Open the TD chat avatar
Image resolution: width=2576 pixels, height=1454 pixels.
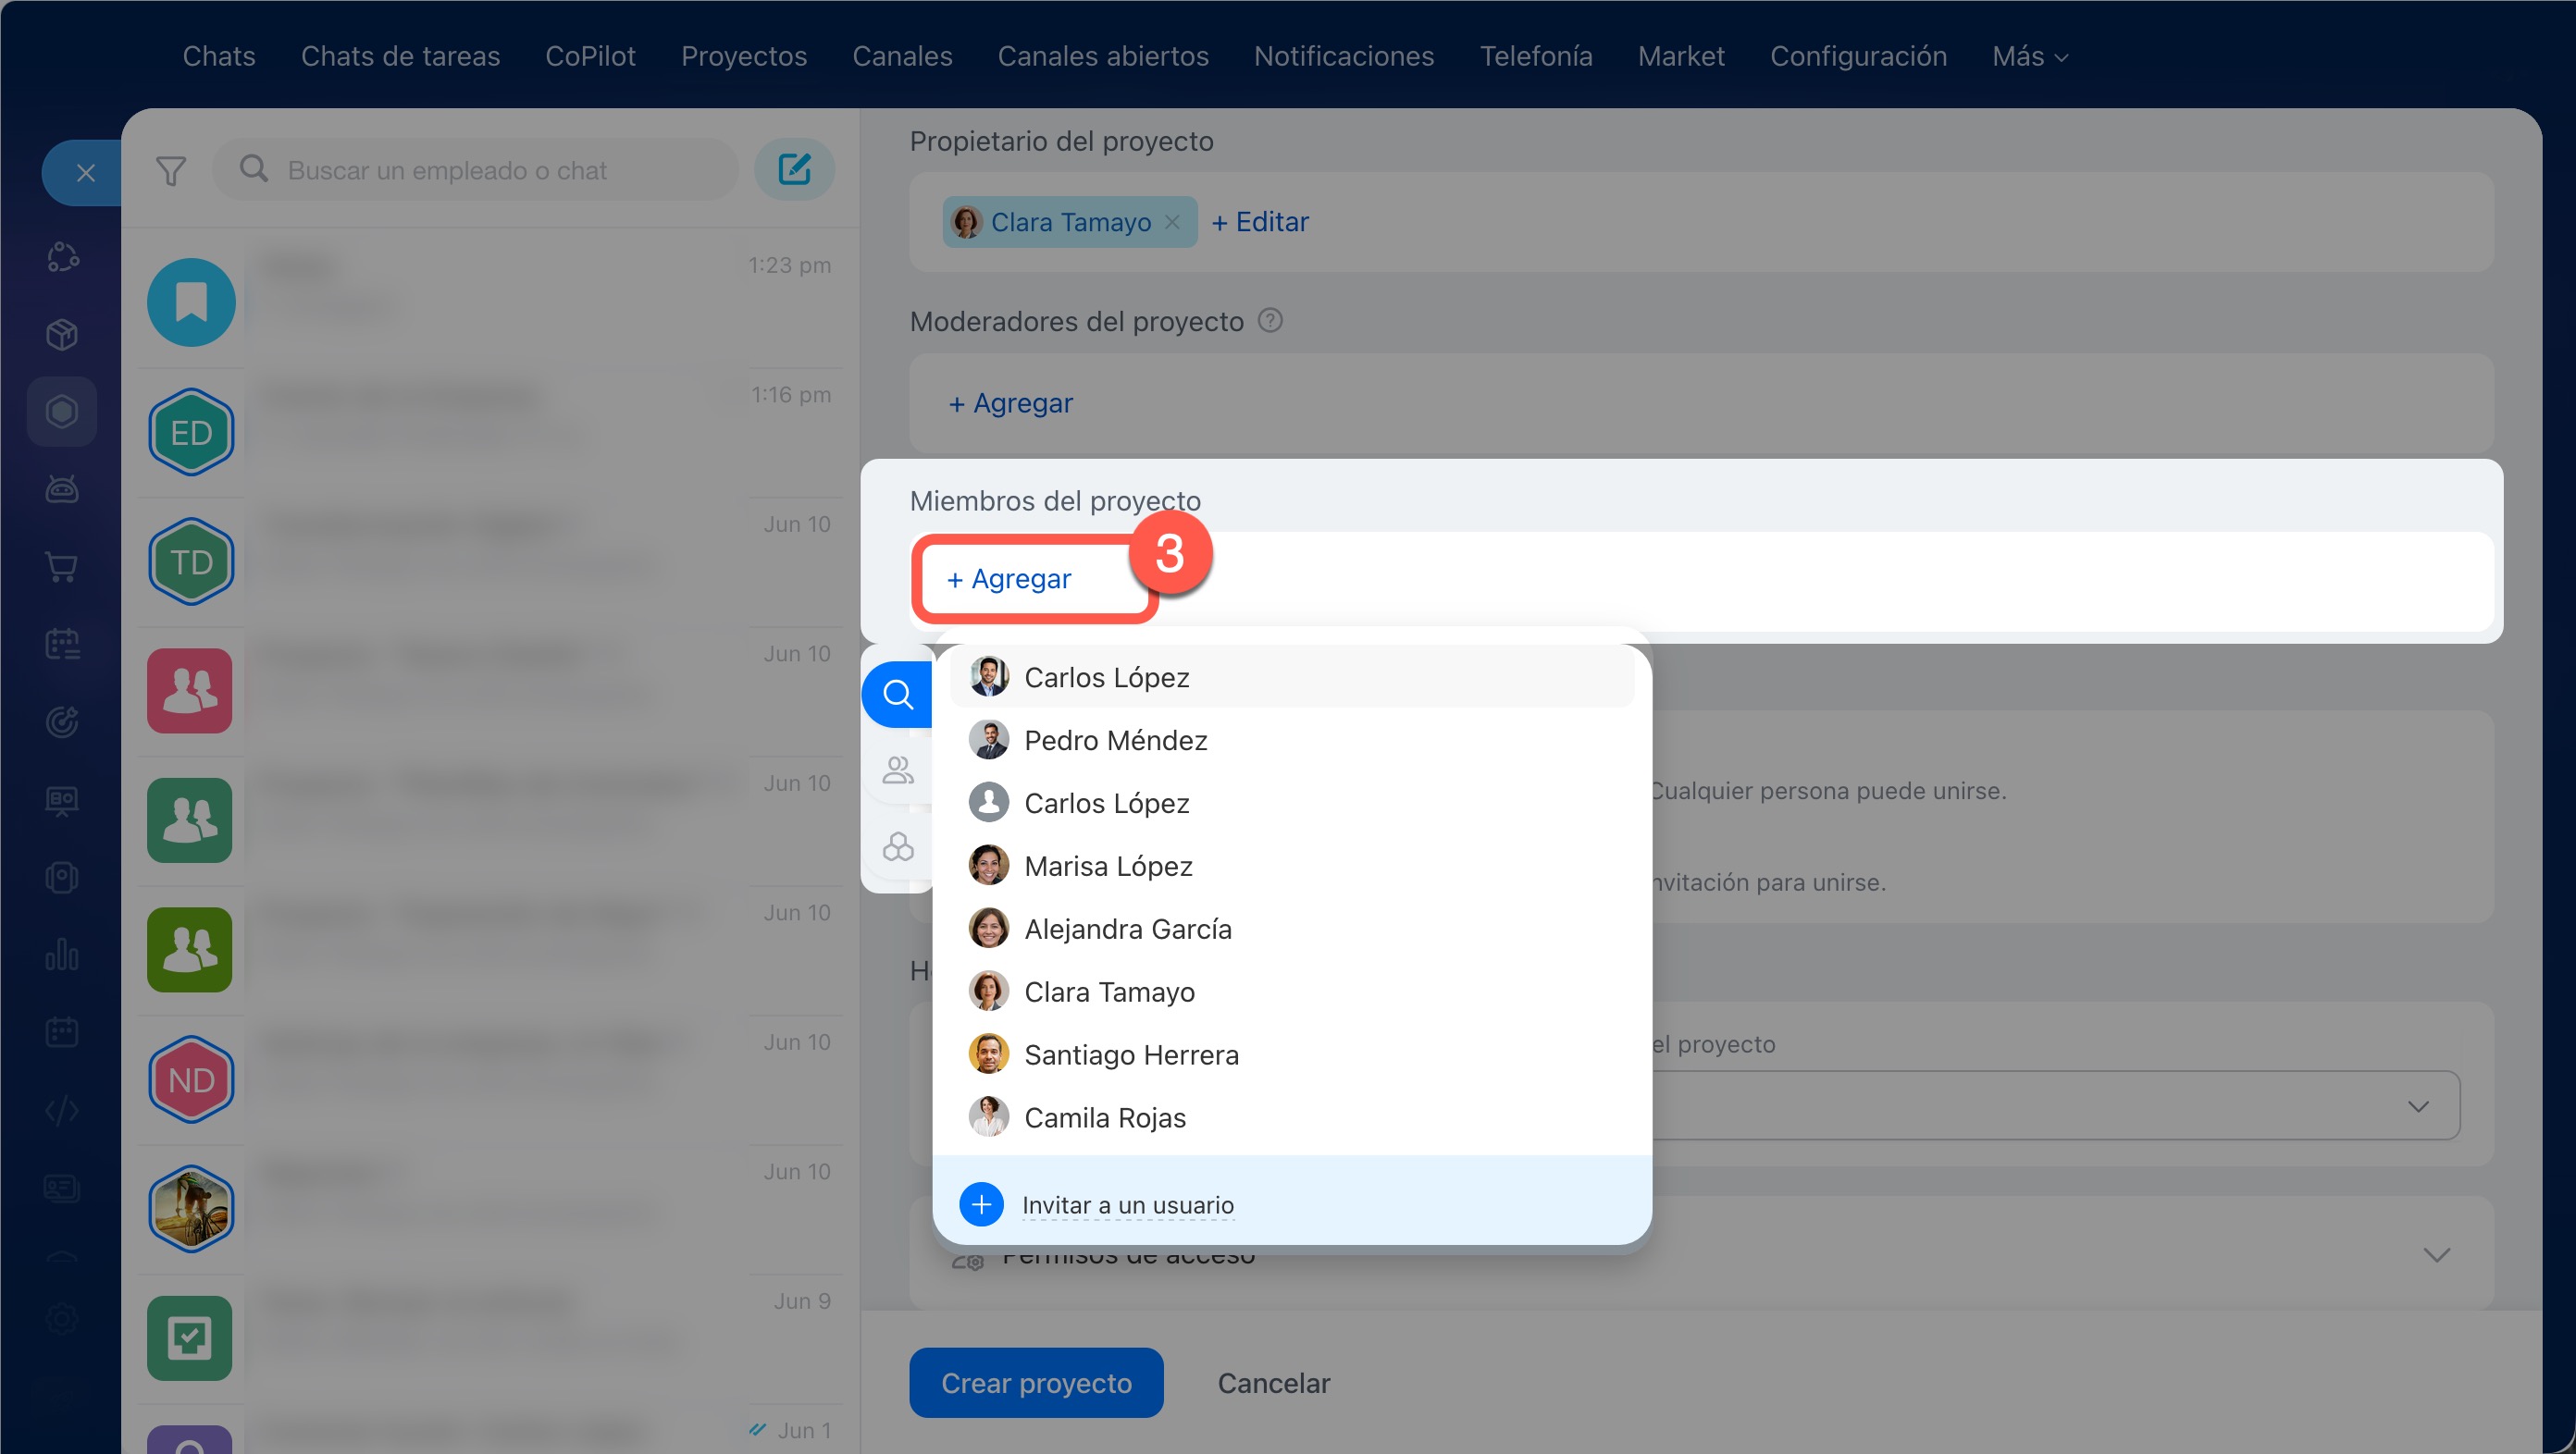(x=191, y=561)
